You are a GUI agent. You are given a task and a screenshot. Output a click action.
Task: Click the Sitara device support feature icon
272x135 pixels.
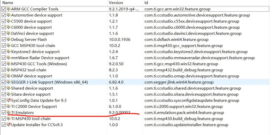[x=9, y=94]
